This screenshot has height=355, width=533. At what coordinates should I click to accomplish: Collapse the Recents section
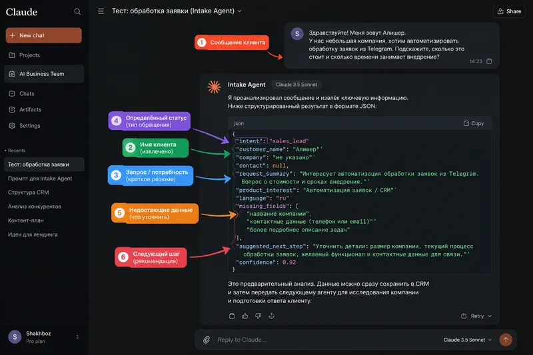coord(15,151)
